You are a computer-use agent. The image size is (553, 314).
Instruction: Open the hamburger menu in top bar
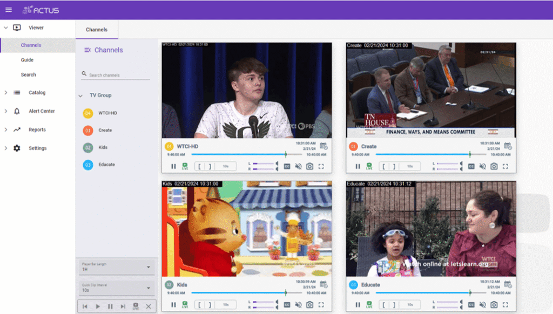tap(9, 10)
